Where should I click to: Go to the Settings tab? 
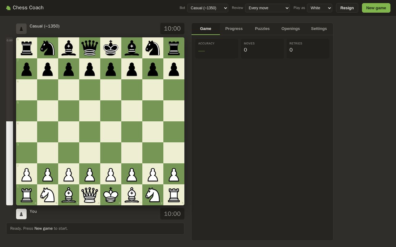click(319, 29)
